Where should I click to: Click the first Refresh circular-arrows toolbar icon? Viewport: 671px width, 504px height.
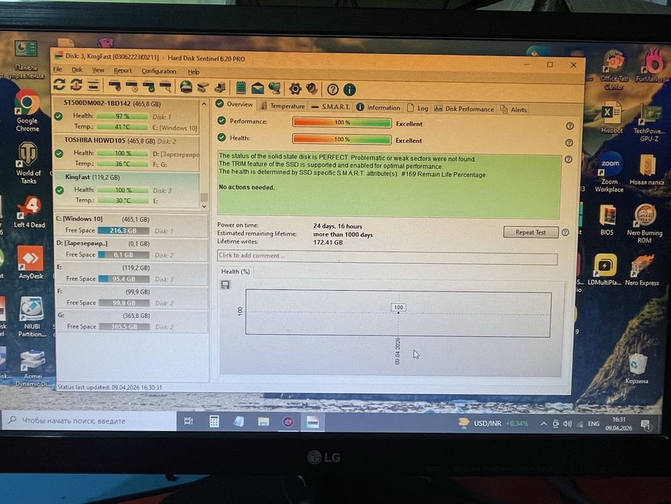[x=59, y=84]
